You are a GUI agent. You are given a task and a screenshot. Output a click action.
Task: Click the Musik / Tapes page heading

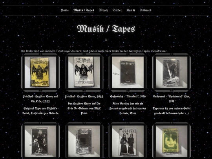(x=106, y=29)
